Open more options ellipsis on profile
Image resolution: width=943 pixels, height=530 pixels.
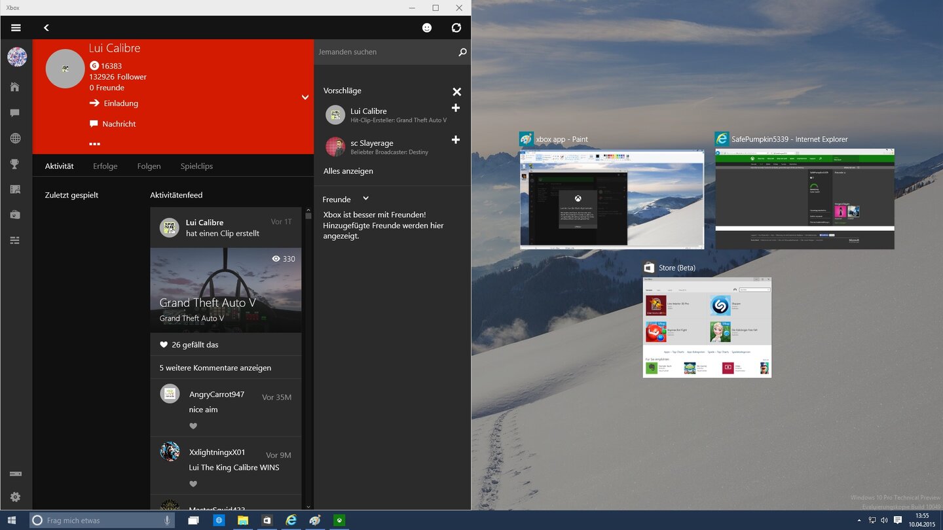pos(95,144)
